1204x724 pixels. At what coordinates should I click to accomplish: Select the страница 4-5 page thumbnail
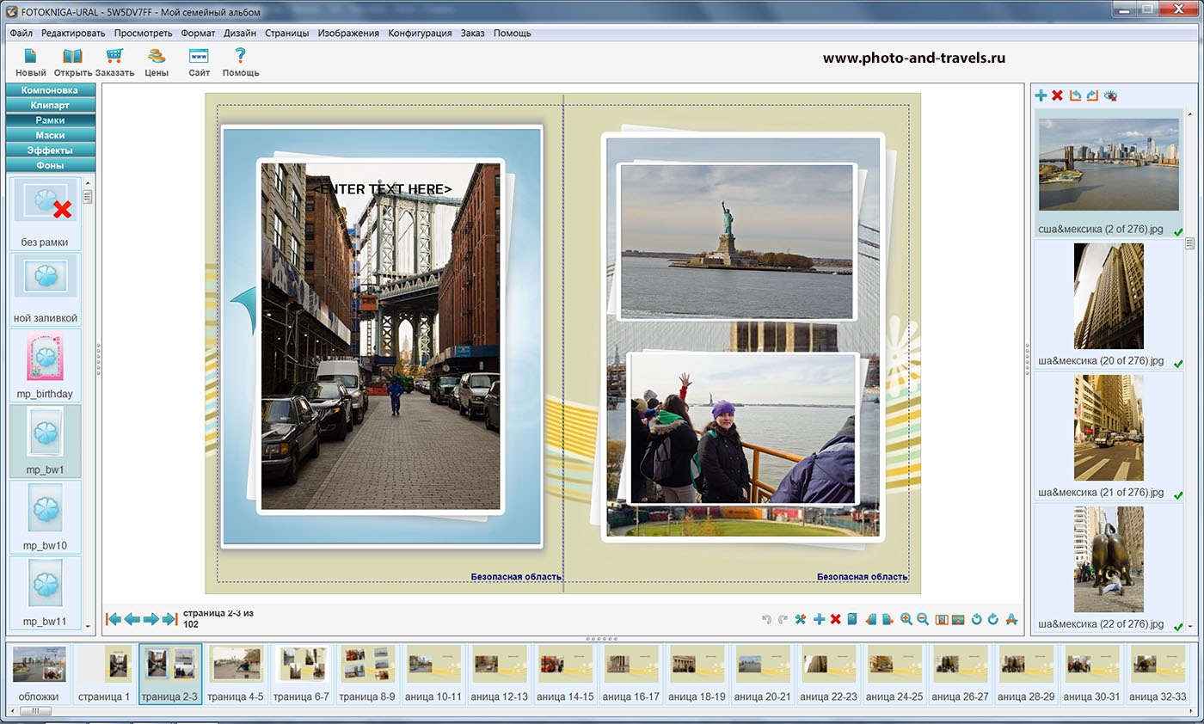236,673
